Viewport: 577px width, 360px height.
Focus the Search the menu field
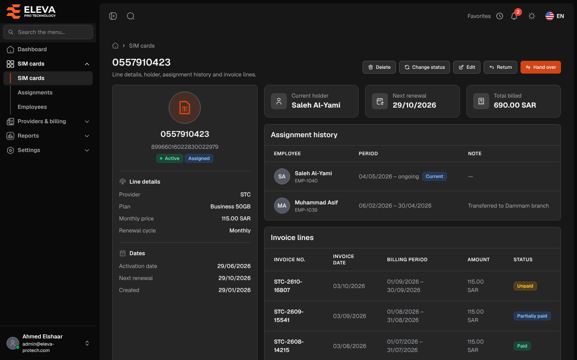[x=48, y=32]
